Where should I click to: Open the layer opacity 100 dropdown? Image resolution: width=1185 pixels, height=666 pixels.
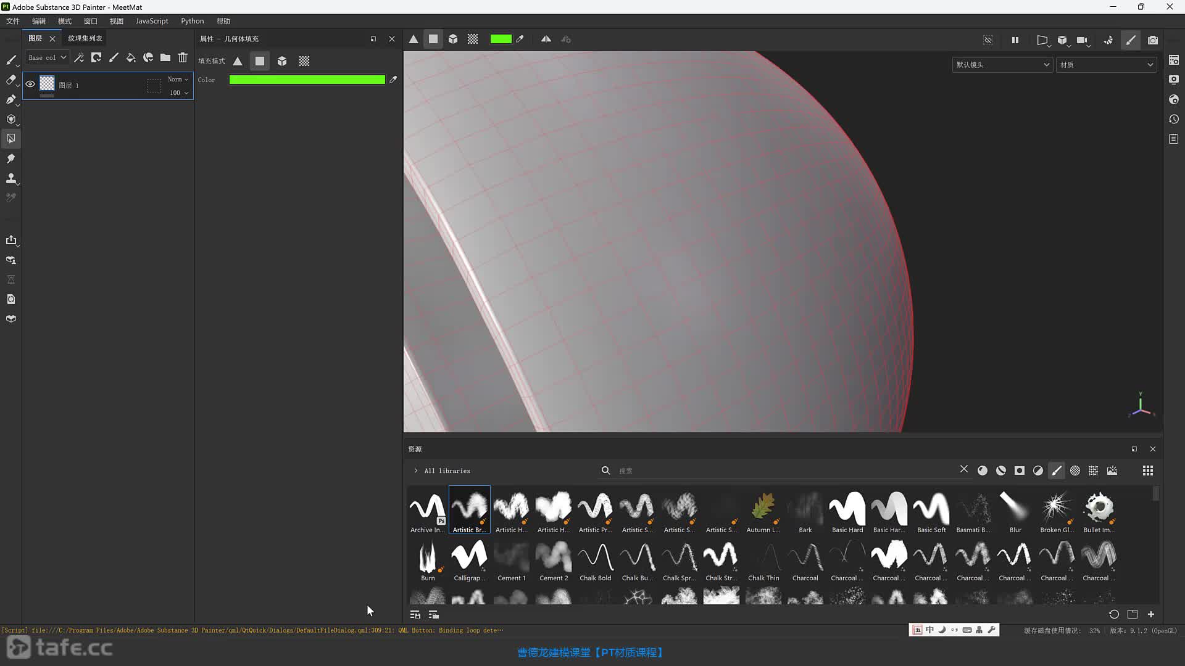(179, 92)
